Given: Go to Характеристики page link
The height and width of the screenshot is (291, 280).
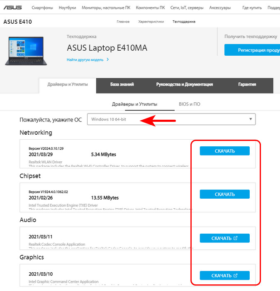Looking at the screenshot, I should (x=151, y=22).
